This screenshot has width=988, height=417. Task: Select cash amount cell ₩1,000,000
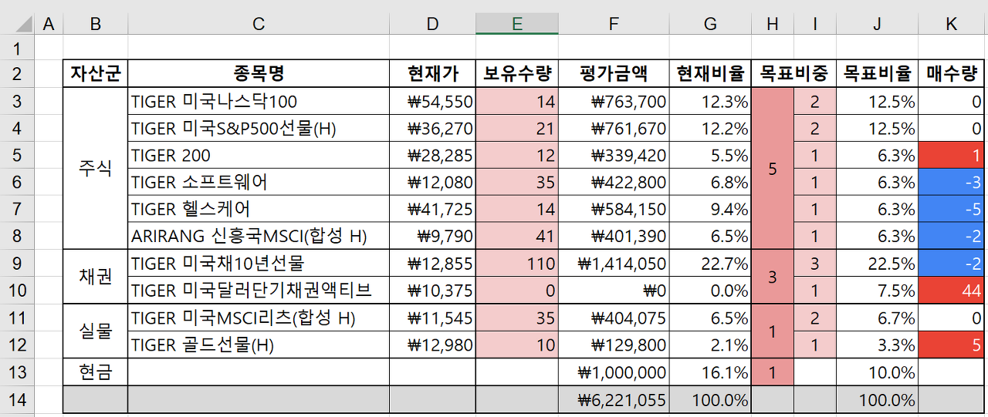(614, 372)
